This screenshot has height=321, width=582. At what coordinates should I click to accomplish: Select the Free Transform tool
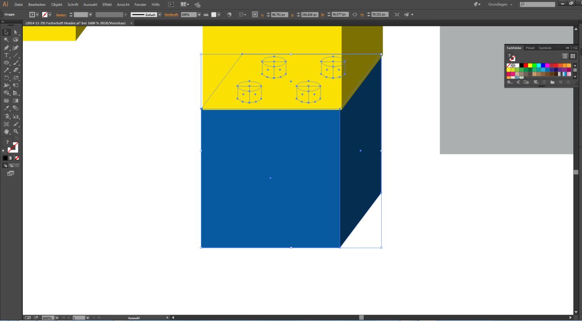click(x=16, y=85)
